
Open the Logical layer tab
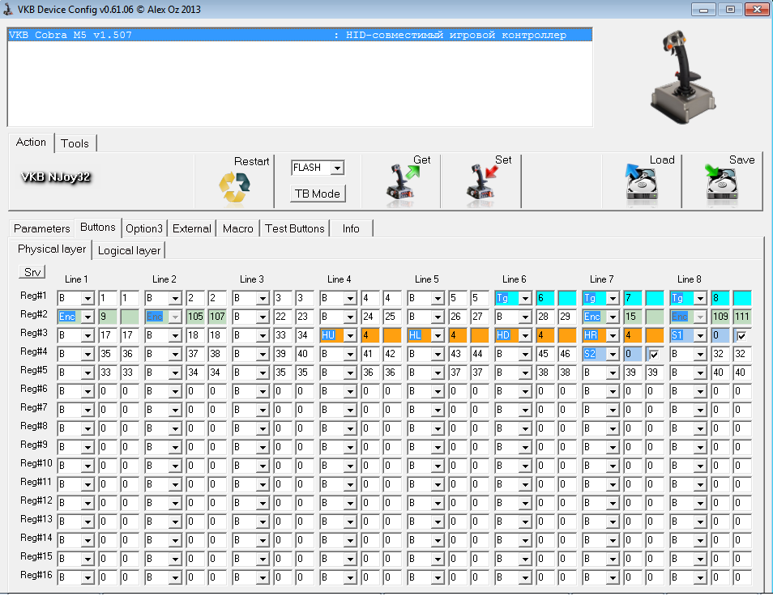130,250
